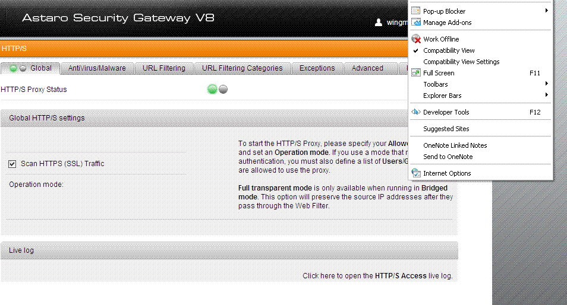Click the Operation mode label

(x=36, y=185)
